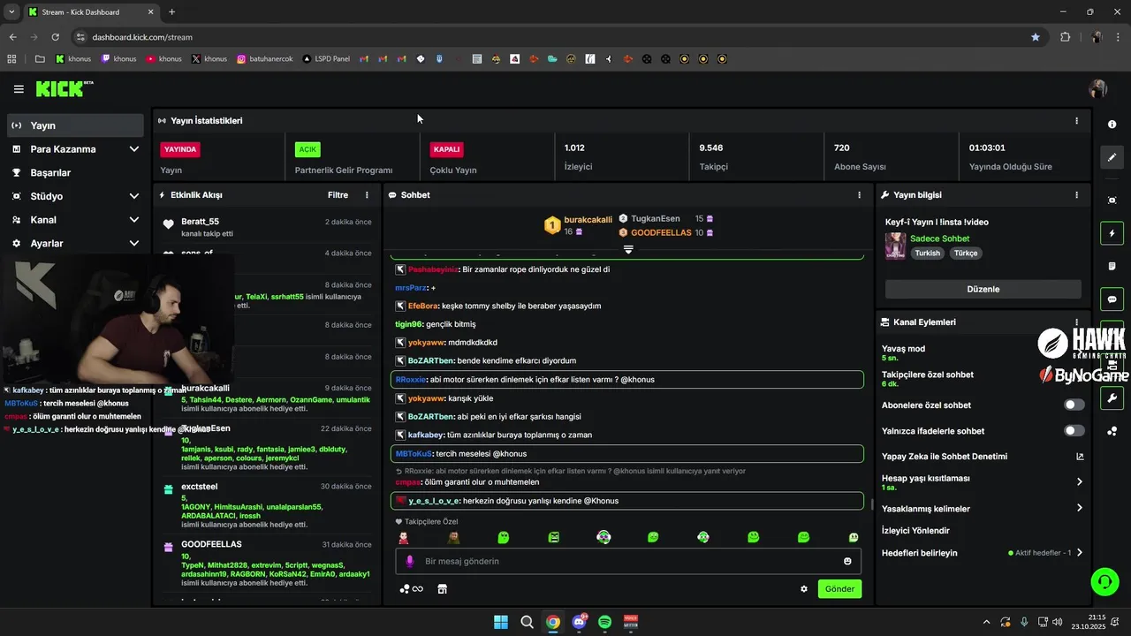Click the chat leaderboard collapse arrow
The width and height of the screenshot is (1131, 636).
click(x=628, y=250)
